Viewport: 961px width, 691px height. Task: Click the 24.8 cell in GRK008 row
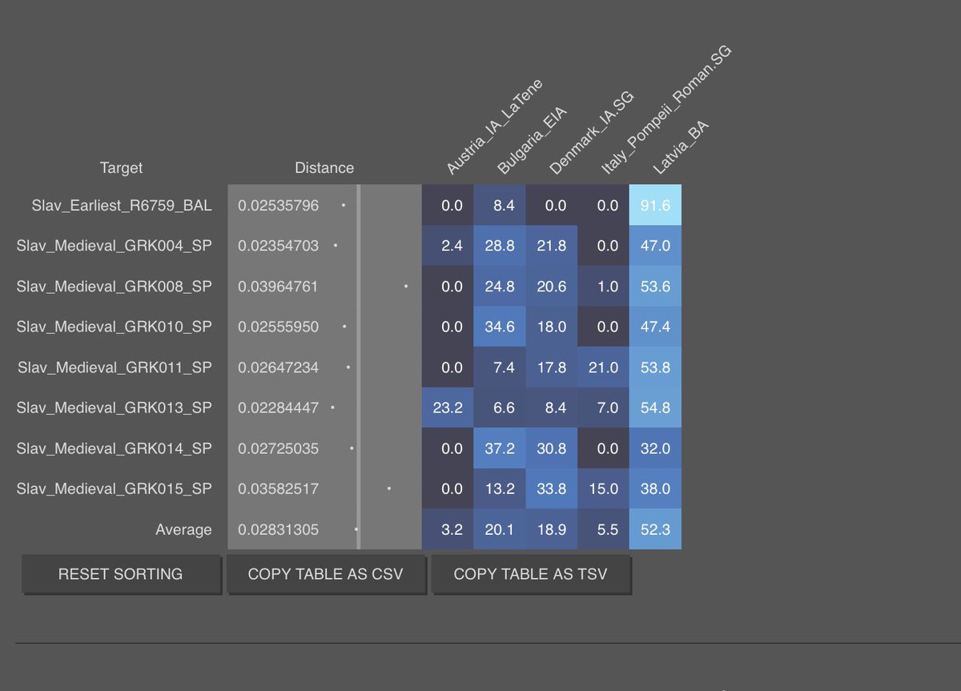point(500,286)
